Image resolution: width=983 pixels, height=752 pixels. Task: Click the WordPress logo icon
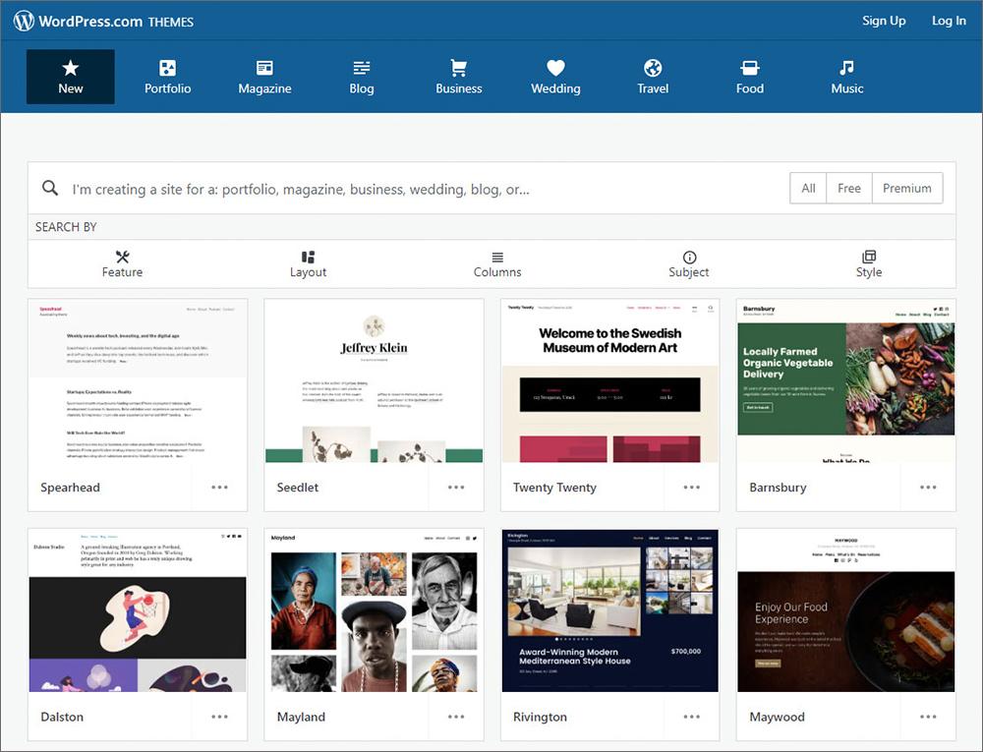click(24, 21)
